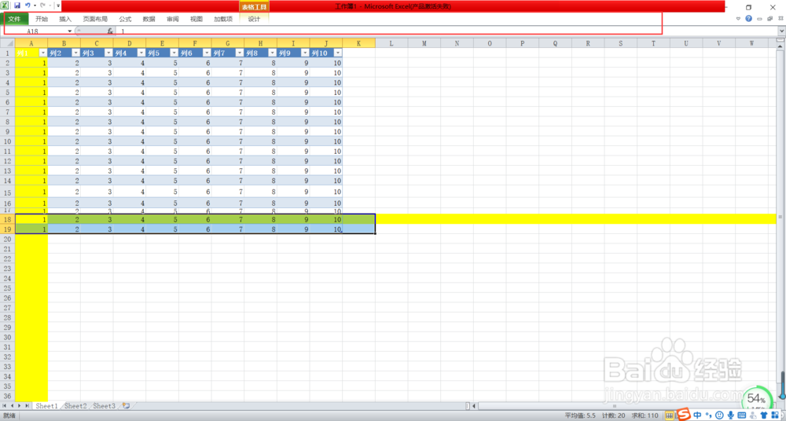Click the Excel application icon in title bar
Screen dimensions: 786x421
(5, 5)
